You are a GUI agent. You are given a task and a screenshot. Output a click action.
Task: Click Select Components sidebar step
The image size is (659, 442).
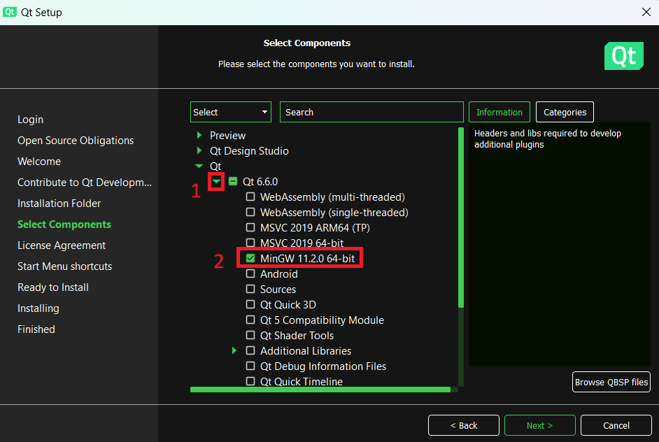tap(64, 224)
